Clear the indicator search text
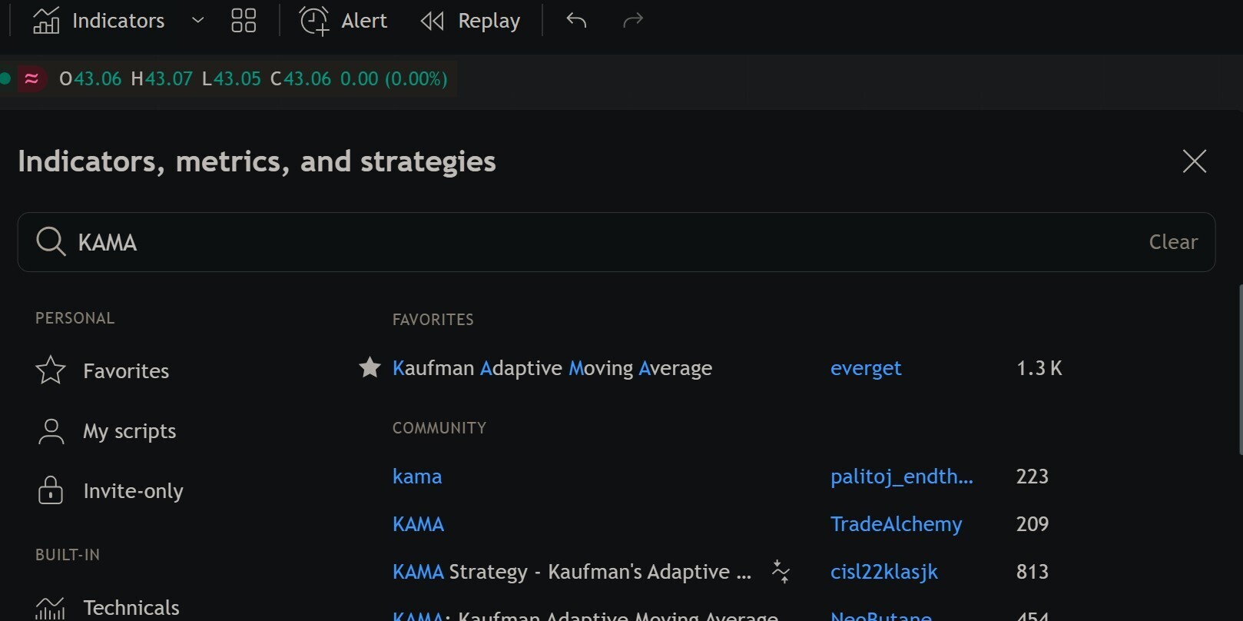 tap(1172, 242)
